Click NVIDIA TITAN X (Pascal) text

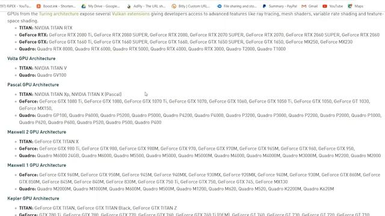click(x=96, y=94)
